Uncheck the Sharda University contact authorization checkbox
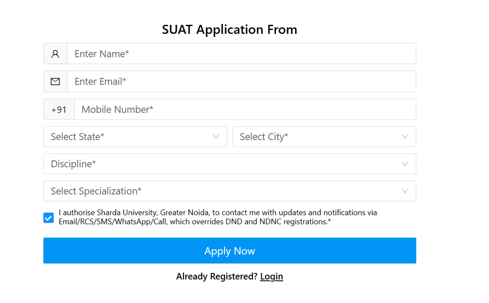 point(48,218)
